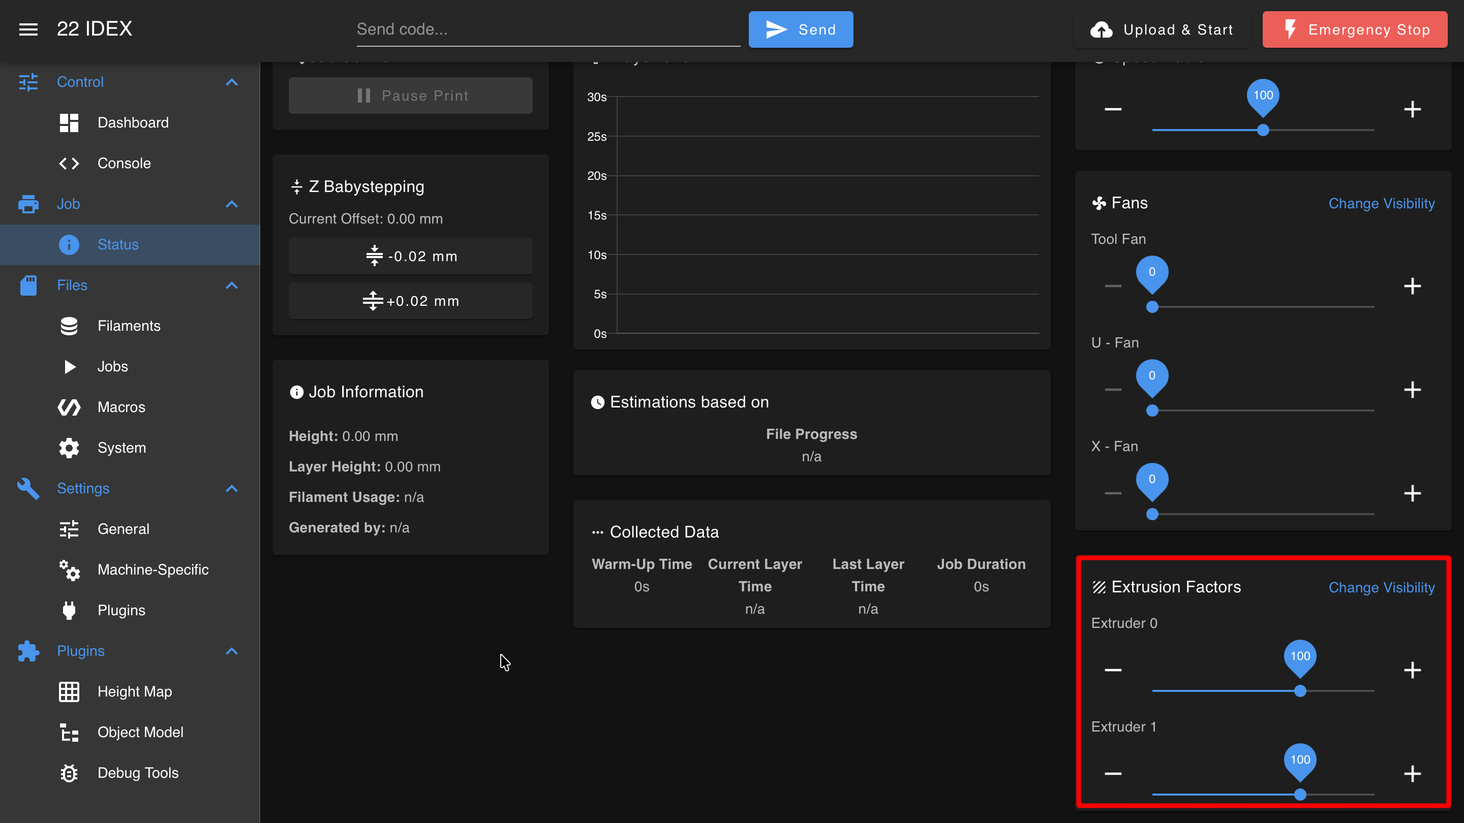The width and height of the screenshot is (1464, 823).
Task: Babystep Z by +0.02 mm
Action: [410, 301]
